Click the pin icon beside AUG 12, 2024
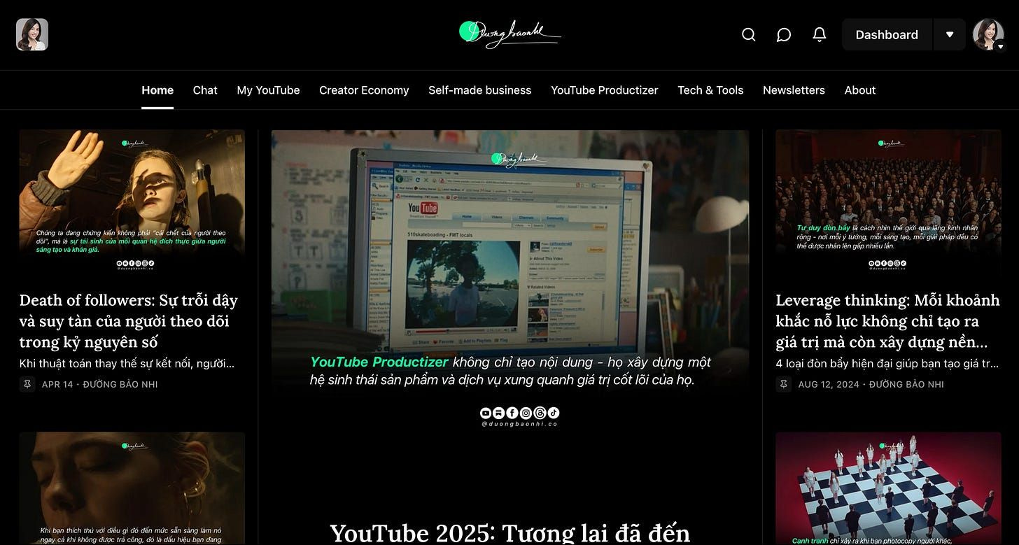Screen dimensions: 1019x545 (783, 384)
